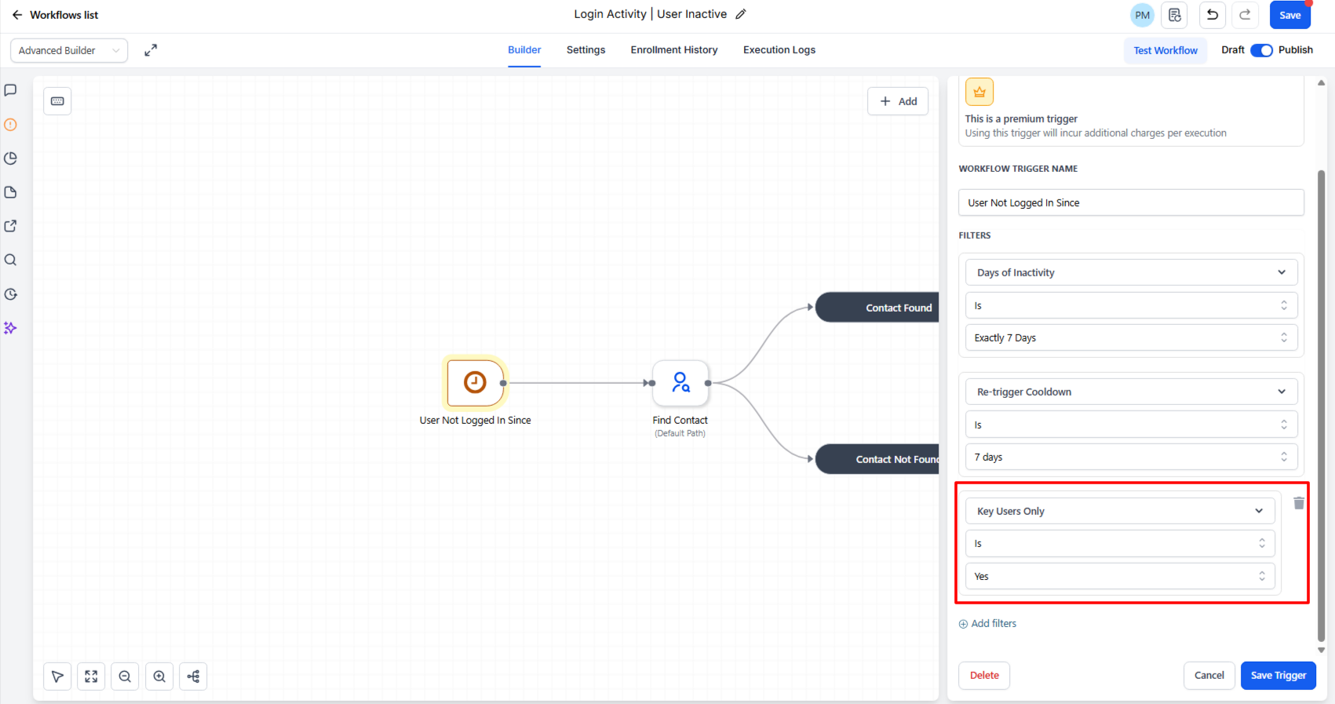Zoom in the canvas
Viewport: 1335px width, 704px height.
159,677
